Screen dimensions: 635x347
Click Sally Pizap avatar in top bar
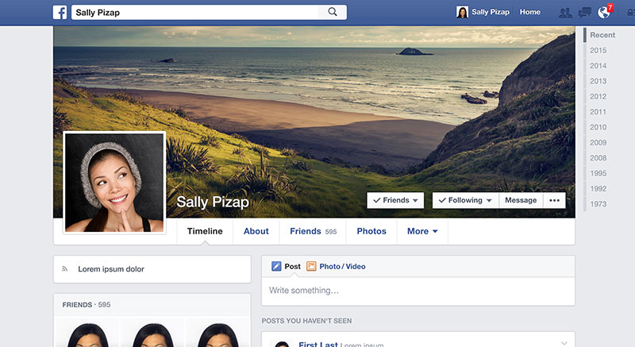tap(462, 12)
